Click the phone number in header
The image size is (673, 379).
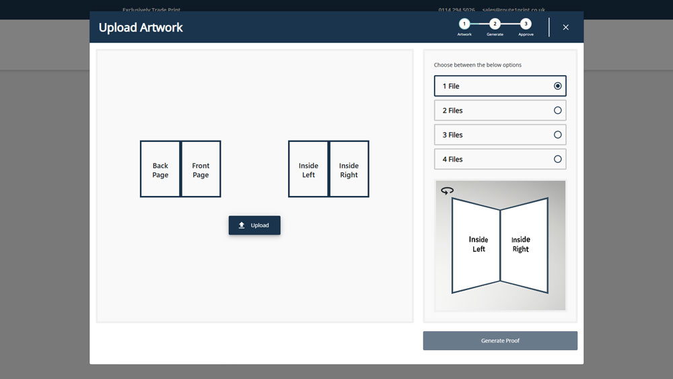click(456, 10)
